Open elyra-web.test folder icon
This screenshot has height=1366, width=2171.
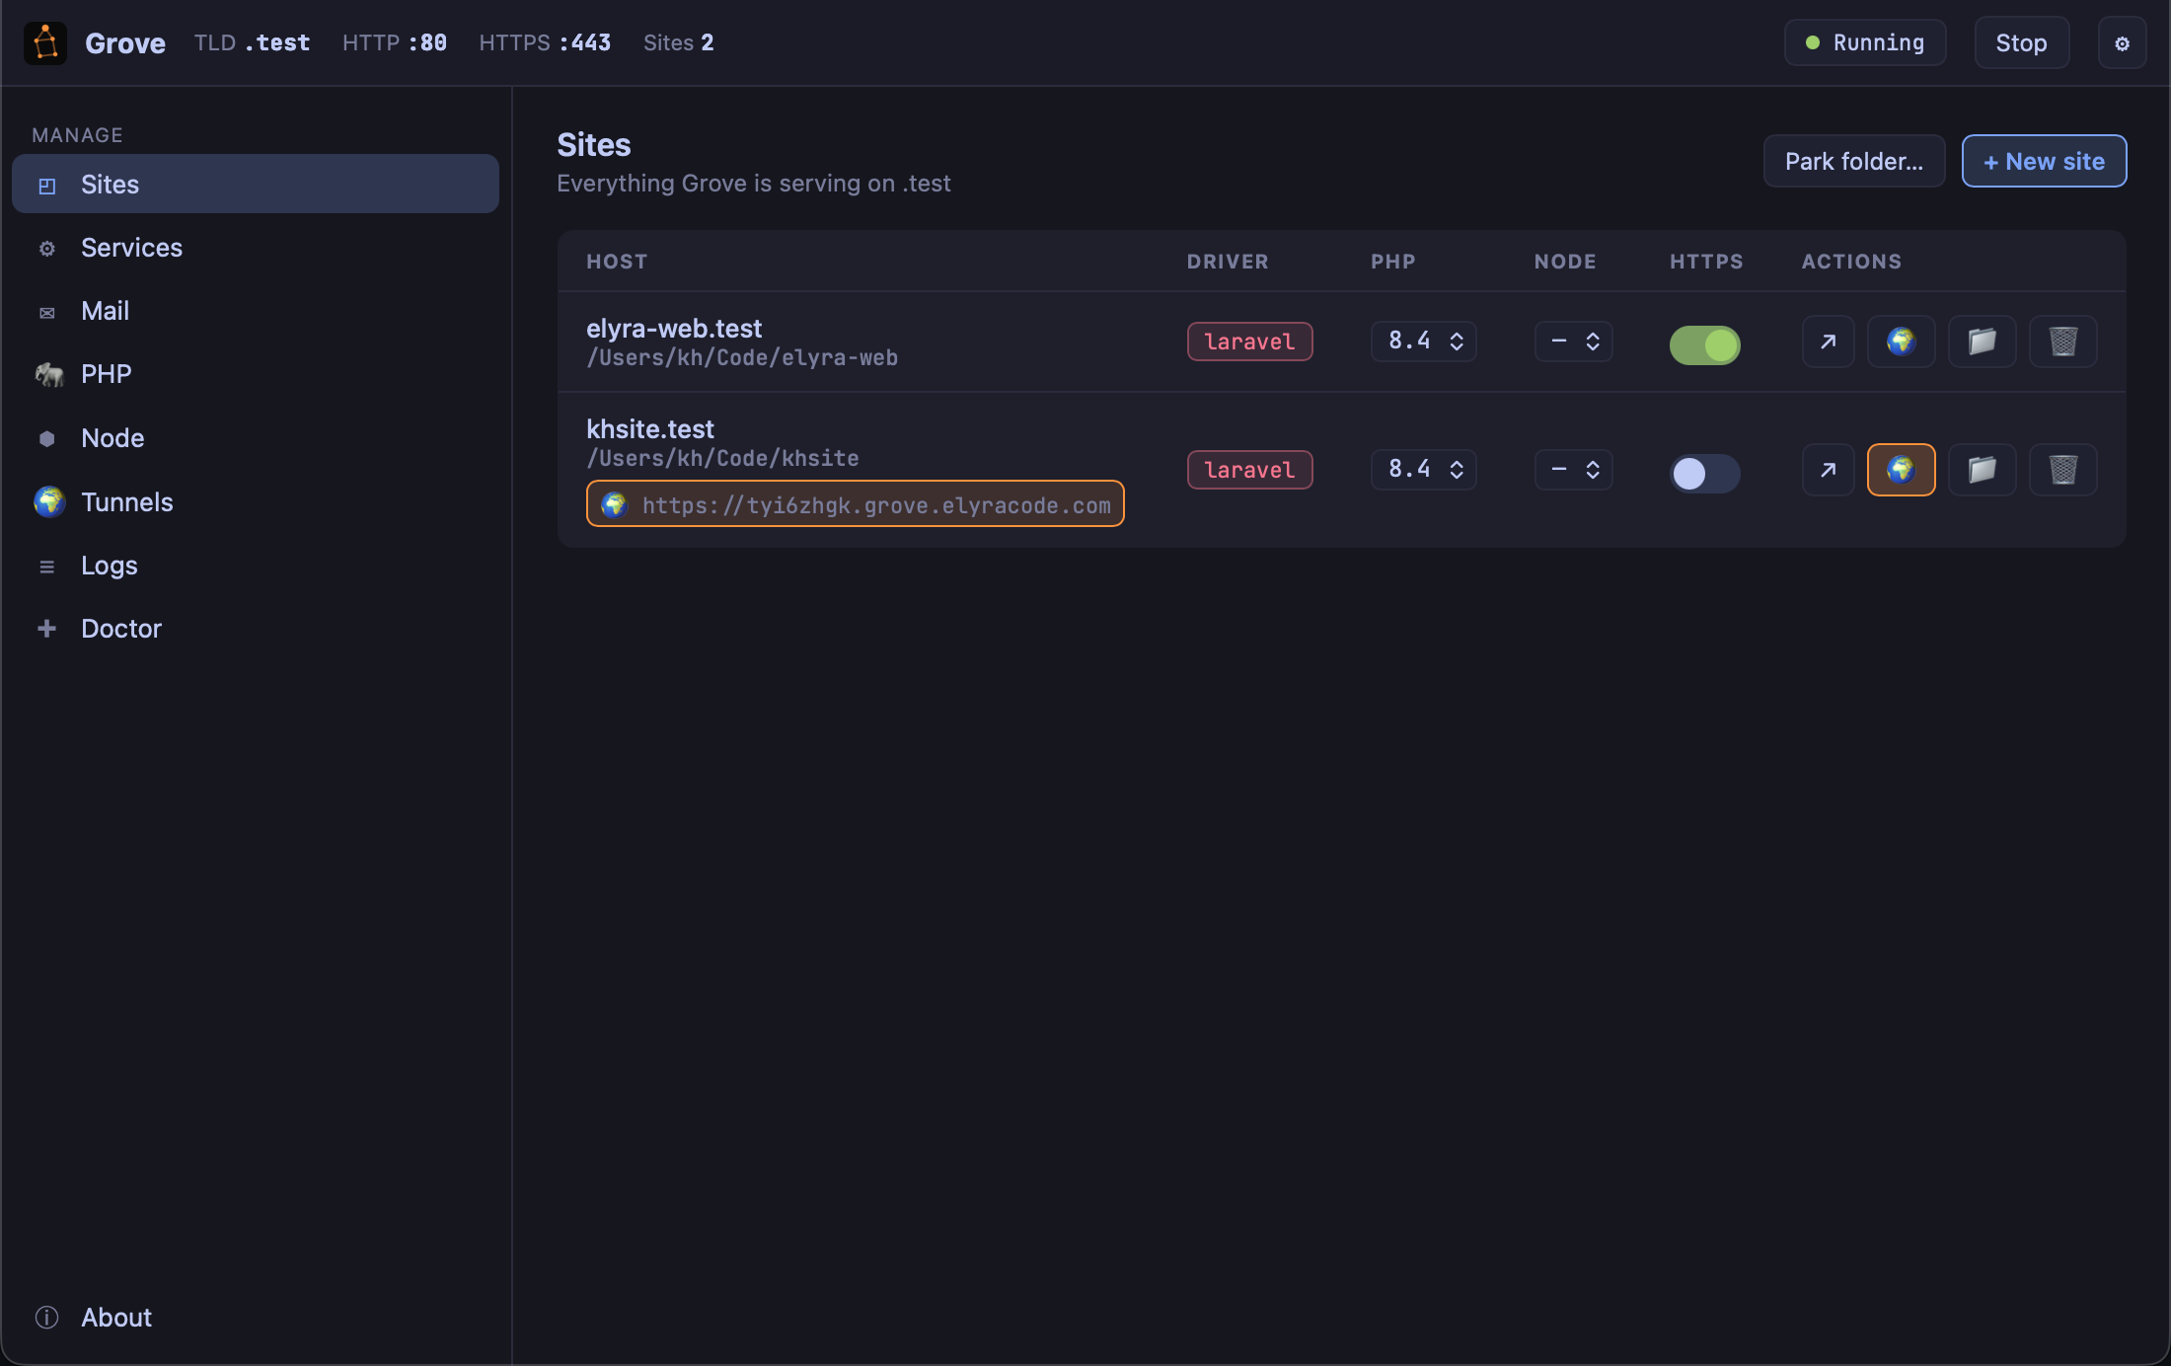tap(1982, 341)
